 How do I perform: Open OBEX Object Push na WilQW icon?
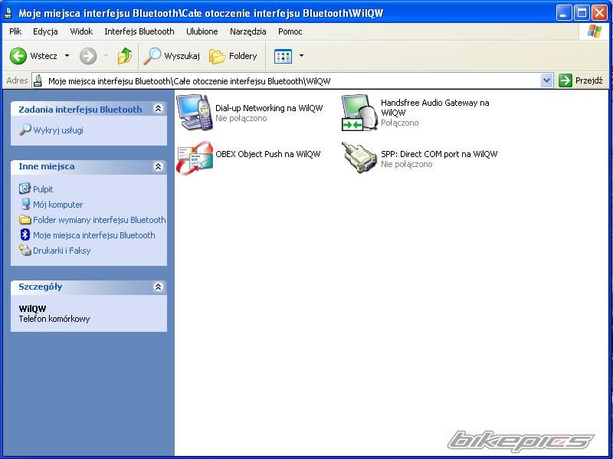tap(195, 158)
